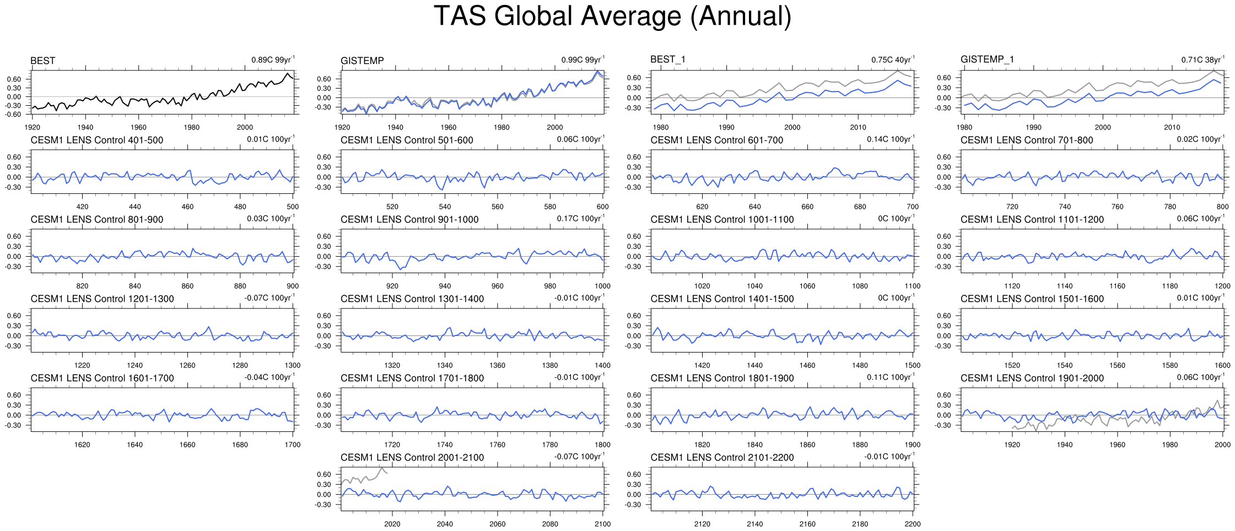
Task: Open the CESM1 LENS Control 2101-2200 plot
Action: (x=782, y=489)
